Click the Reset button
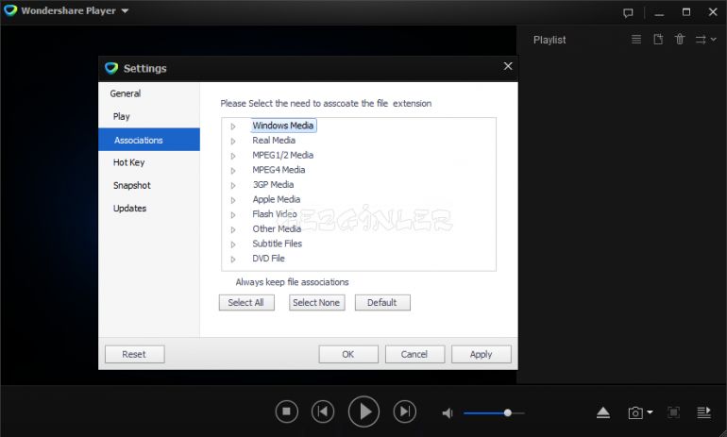Viewport: 727px width, 437px height. click(x=134, y=355)
